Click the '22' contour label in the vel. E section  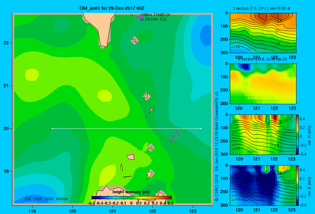(x=277, y=183)
